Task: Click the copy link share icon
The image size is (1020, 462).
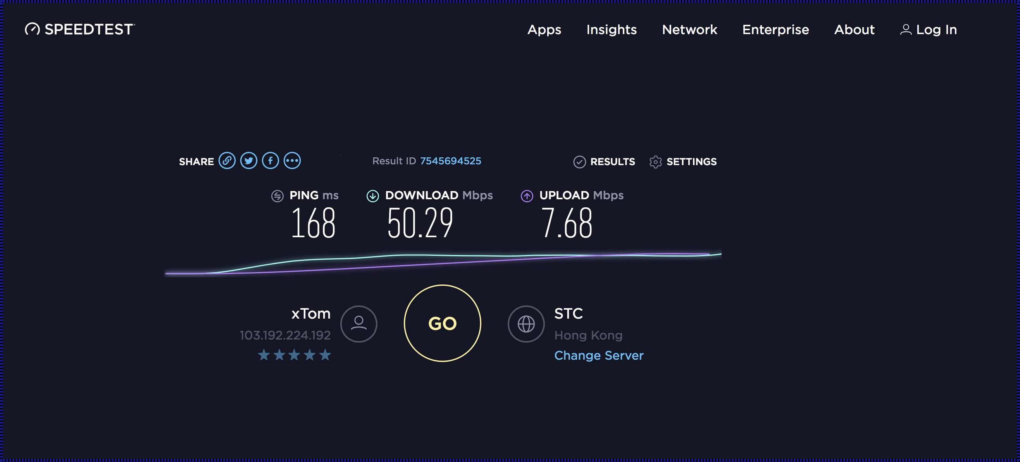Action: coord(227,161)
